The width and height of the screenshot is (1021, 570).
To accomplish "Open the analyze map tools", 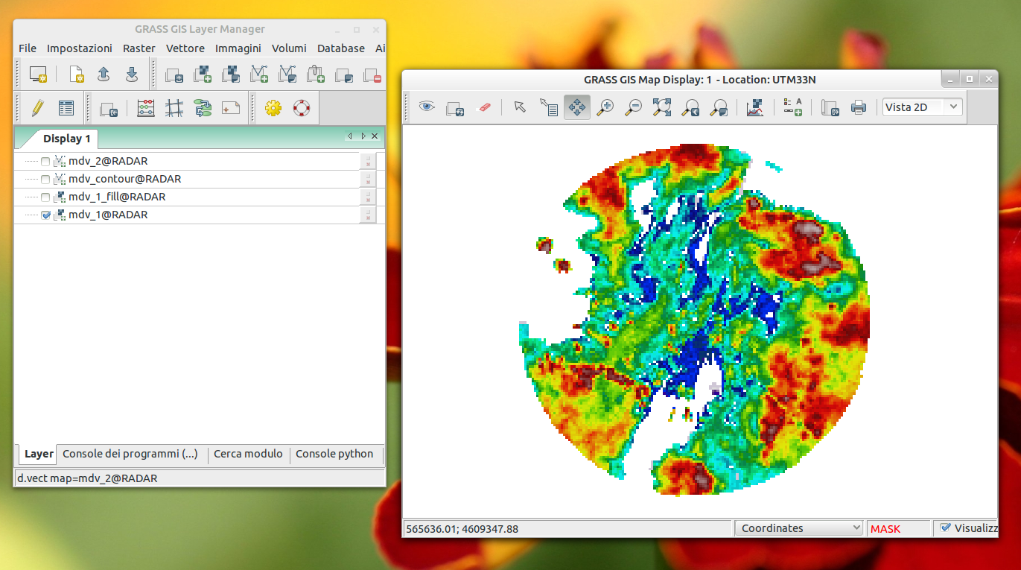I will (x=755, y=107).
